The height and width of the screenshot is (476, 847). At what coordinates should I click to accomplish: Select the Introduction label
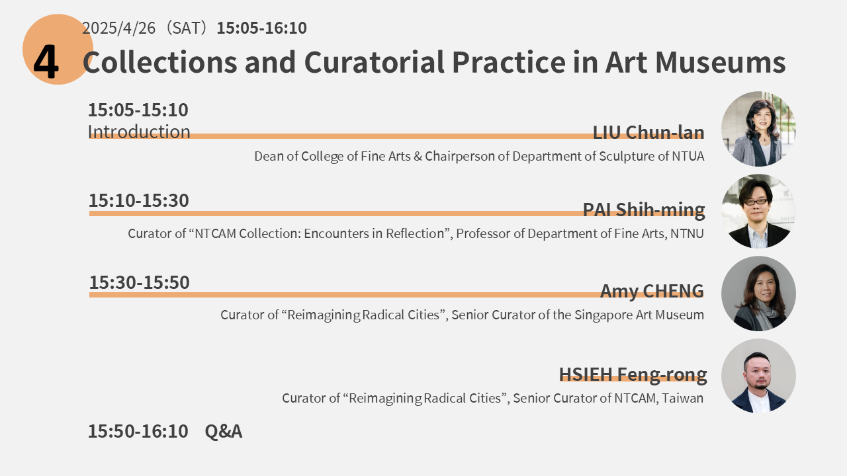139,132
